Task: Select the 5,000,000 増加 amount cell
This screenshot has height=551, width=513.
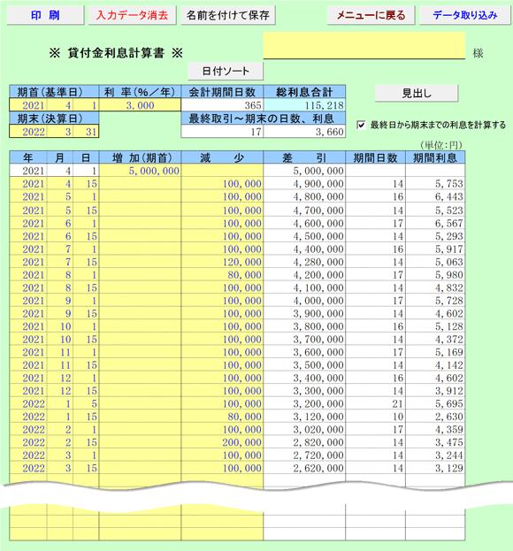Action: 141,171
